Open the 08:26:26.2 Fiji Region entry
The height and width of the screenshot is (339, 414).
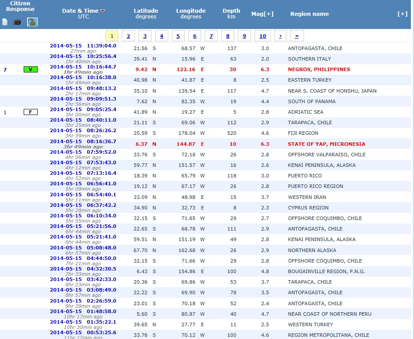click(x=83, y=131)
